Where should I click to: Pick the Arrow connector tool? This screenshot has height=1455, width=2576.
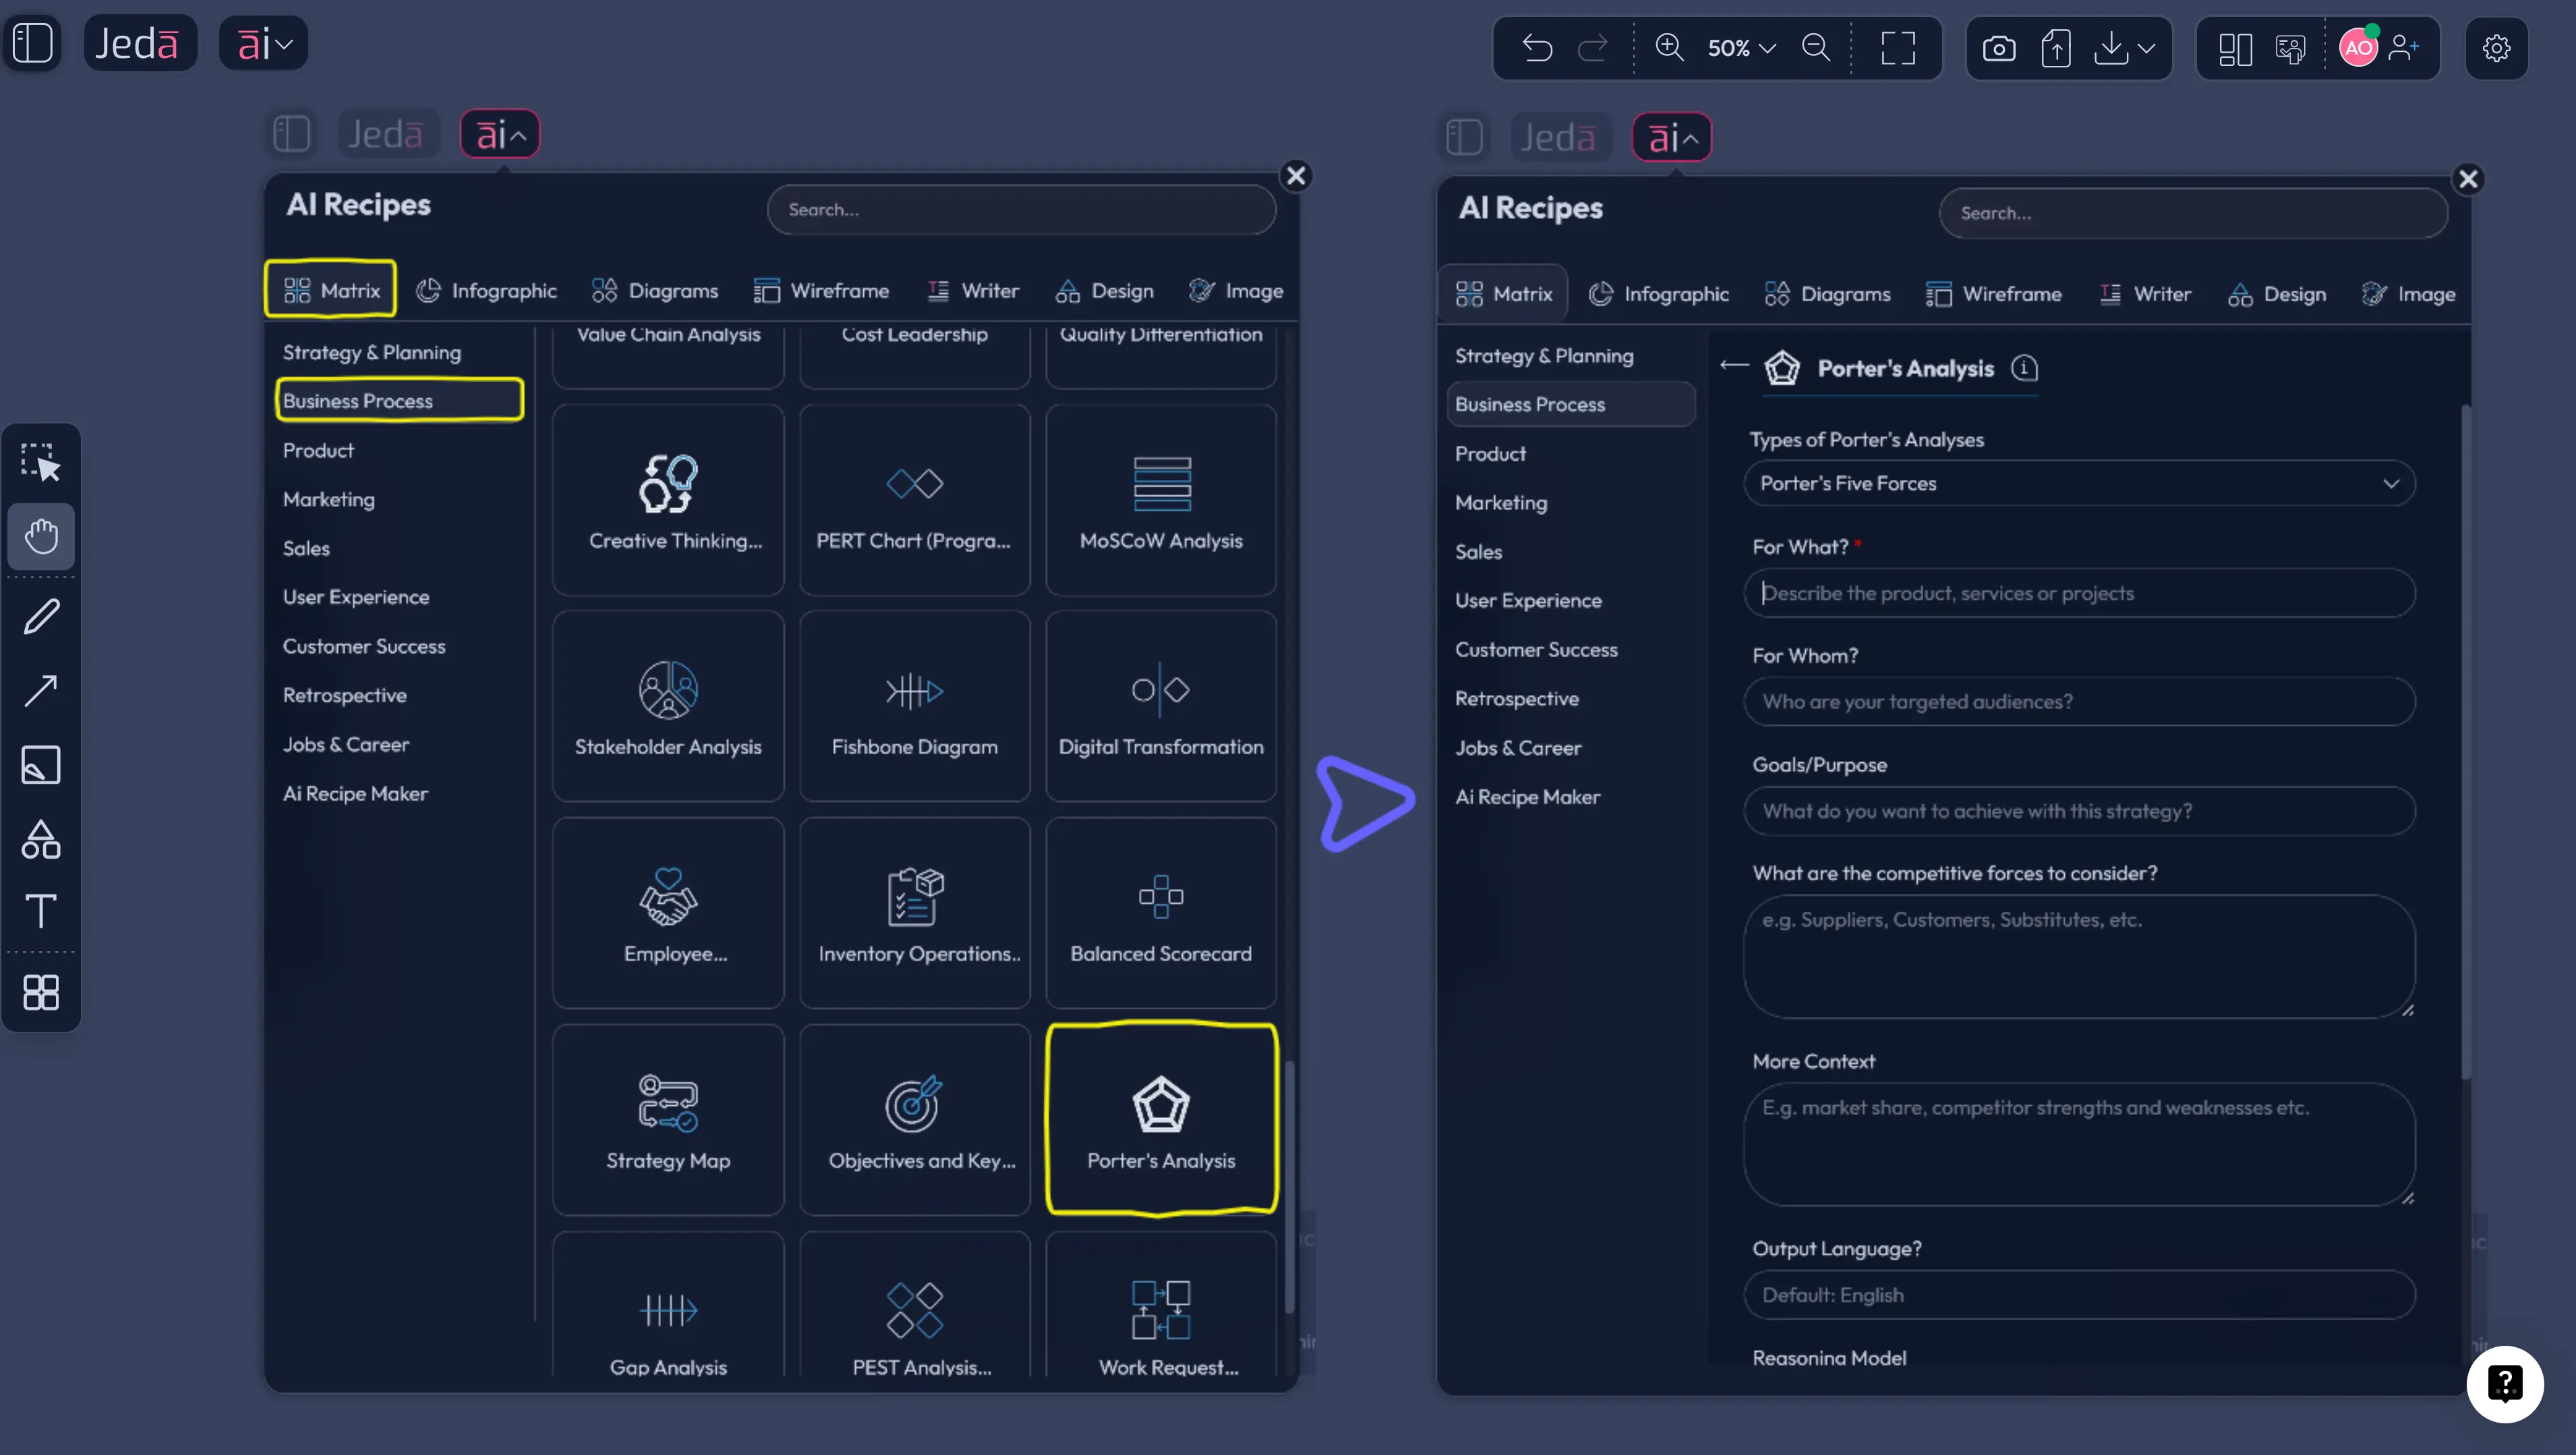pos(40,691)
